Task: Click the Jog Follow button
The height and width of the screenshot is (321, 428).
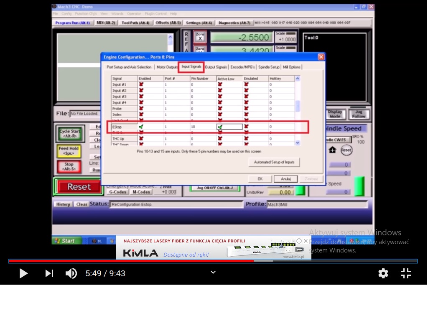Action: pos(359,114)
